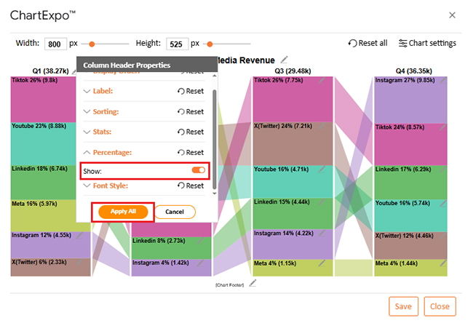Viewport: 473px width, 323px height.
Task: Click the Height input field
Action: click(x=177, y=44)
